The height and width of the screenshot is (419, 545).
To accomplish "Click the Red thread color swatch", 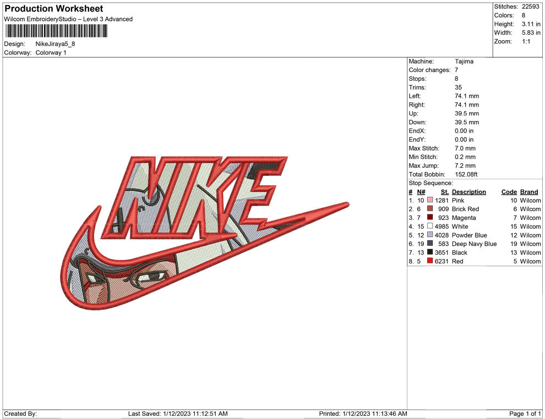I will click(430, 261).
